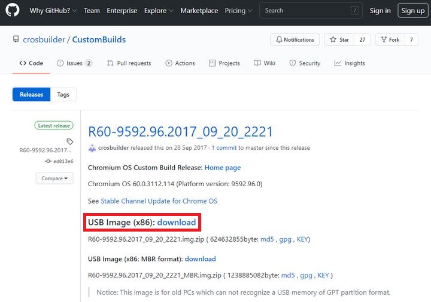Open the Why GitHub? dropdown menu

click(53, 10)
